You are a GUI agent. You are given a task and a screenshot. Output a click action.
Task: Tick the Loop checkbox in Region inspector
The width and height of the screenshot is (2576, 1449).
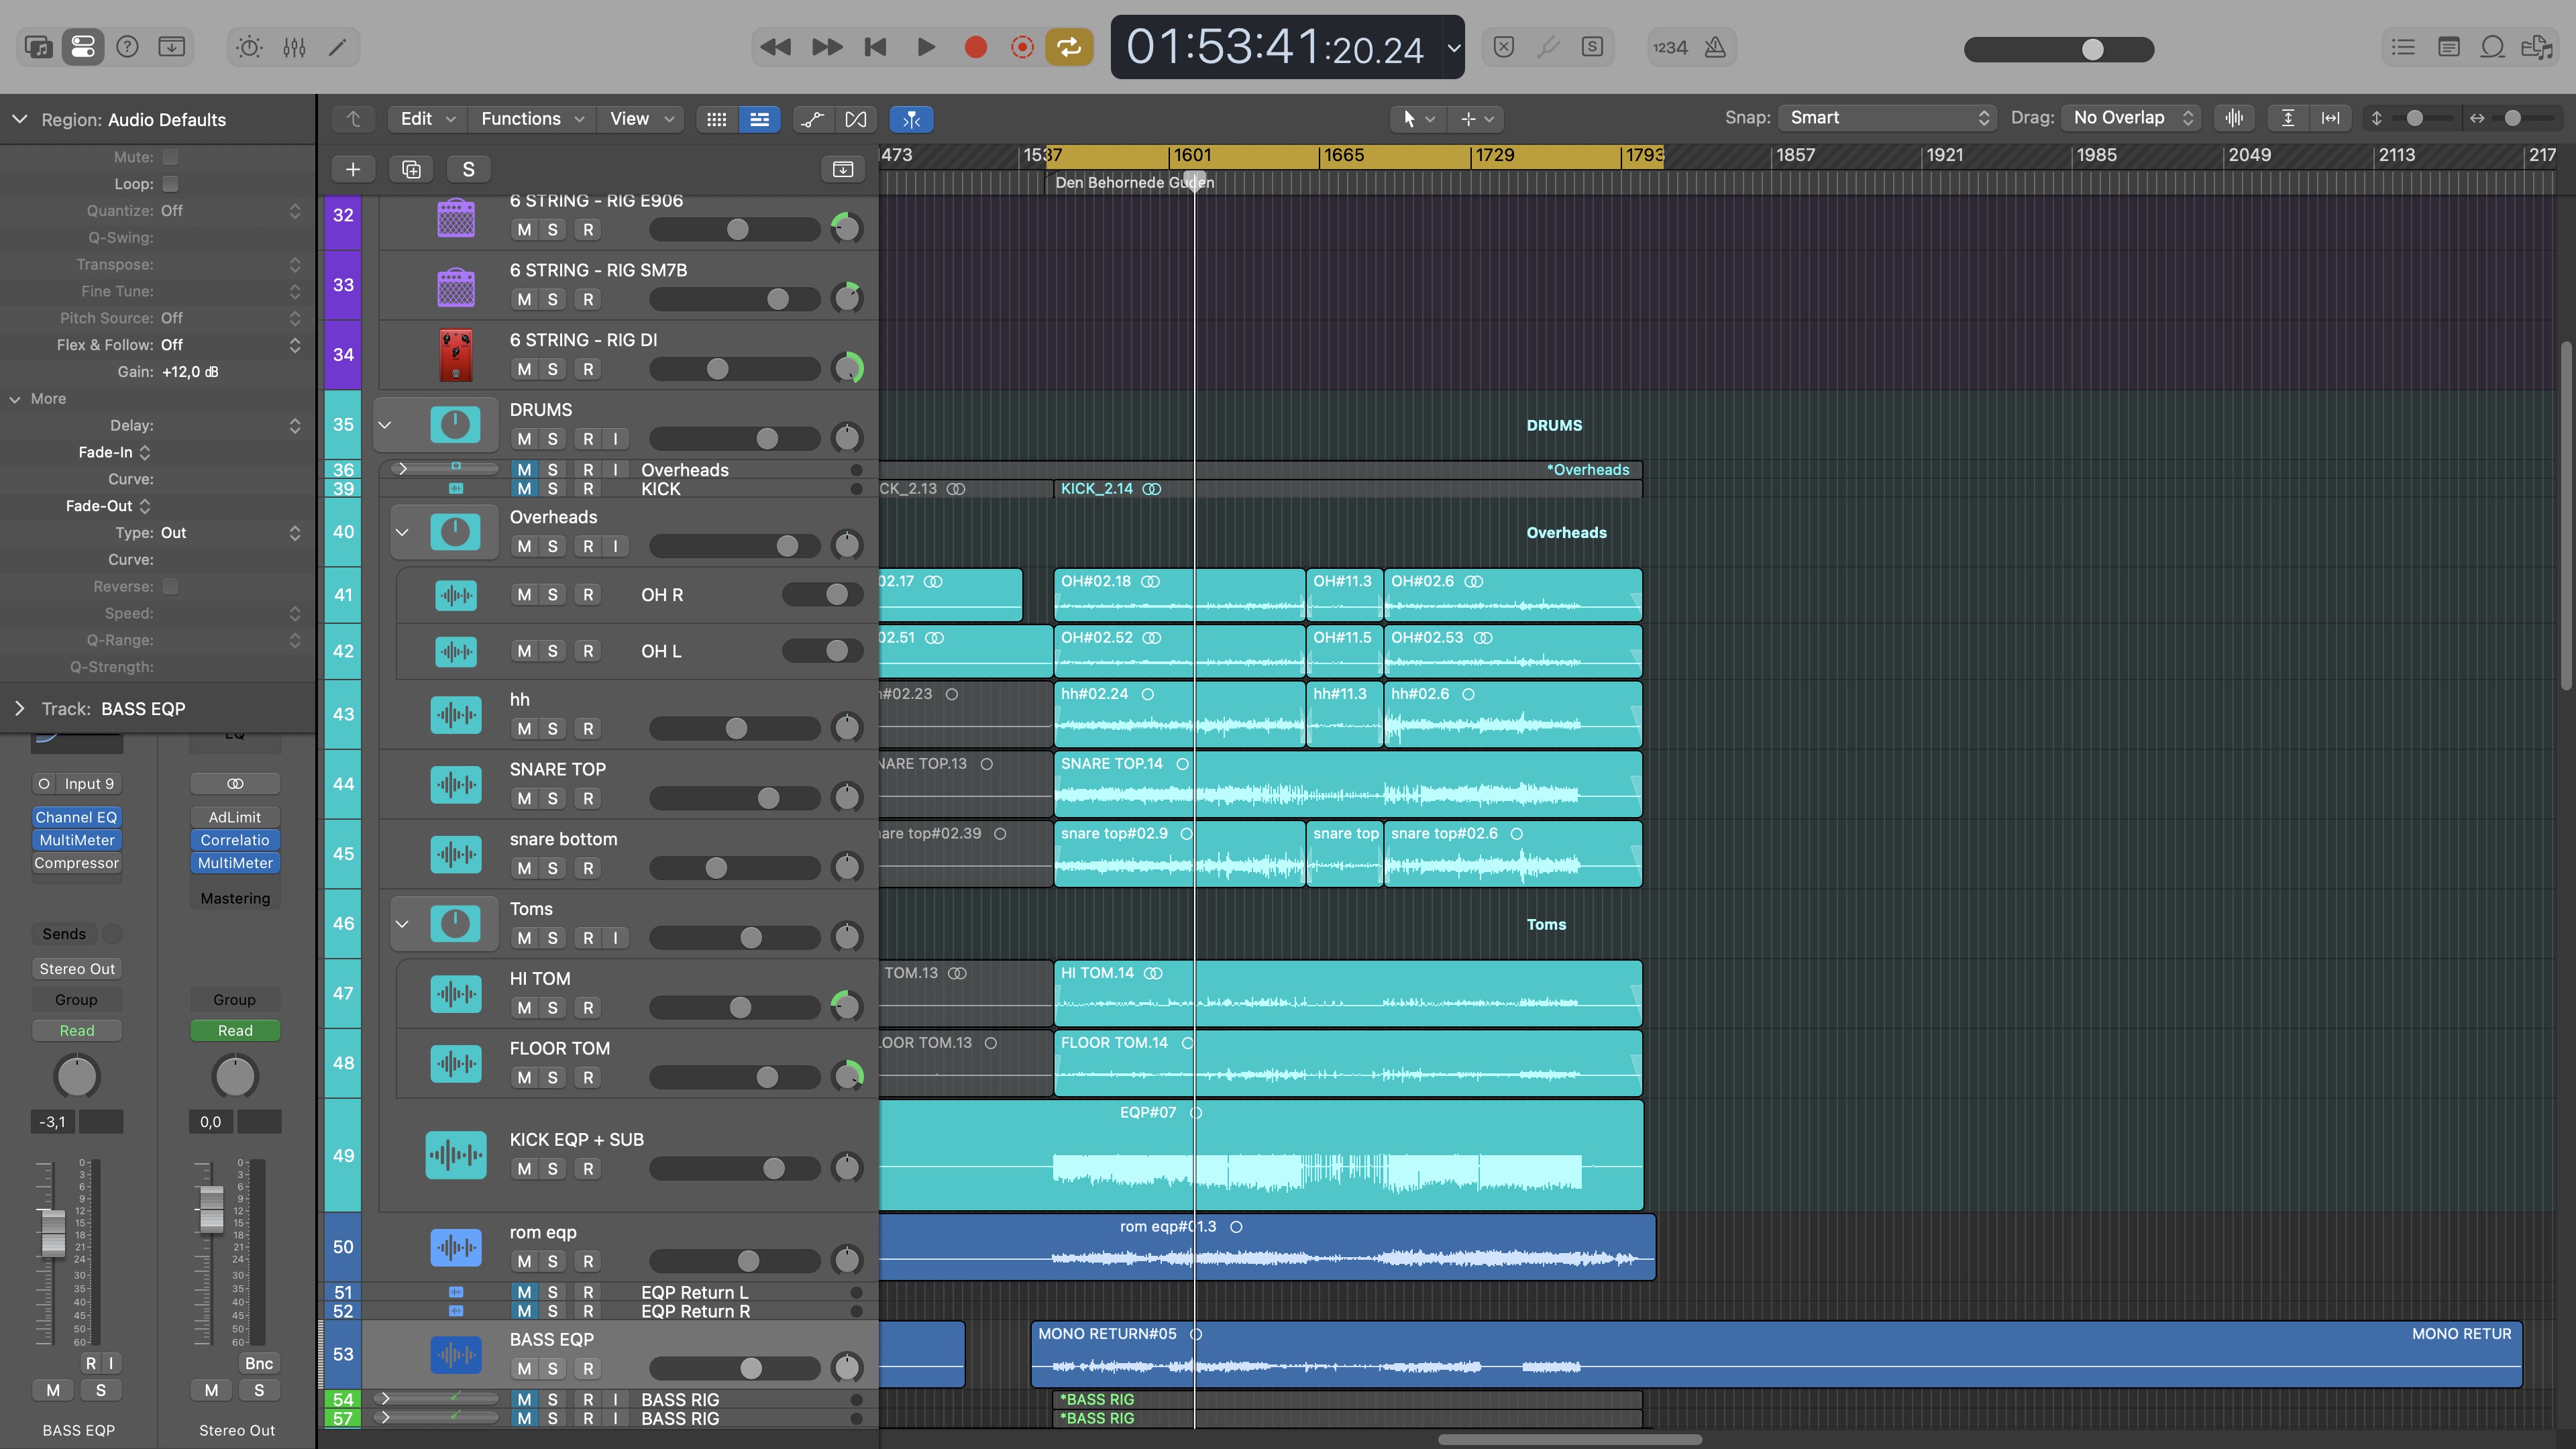coord(171,184)
